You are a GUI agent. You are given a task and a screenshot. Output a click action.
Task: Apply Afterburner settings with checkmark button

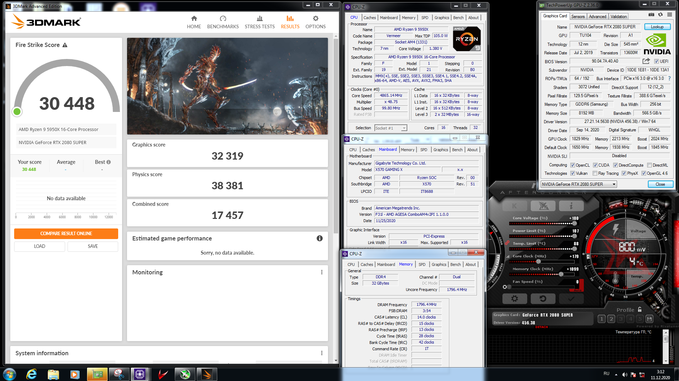pyautogui.click(x=571, y=299)
